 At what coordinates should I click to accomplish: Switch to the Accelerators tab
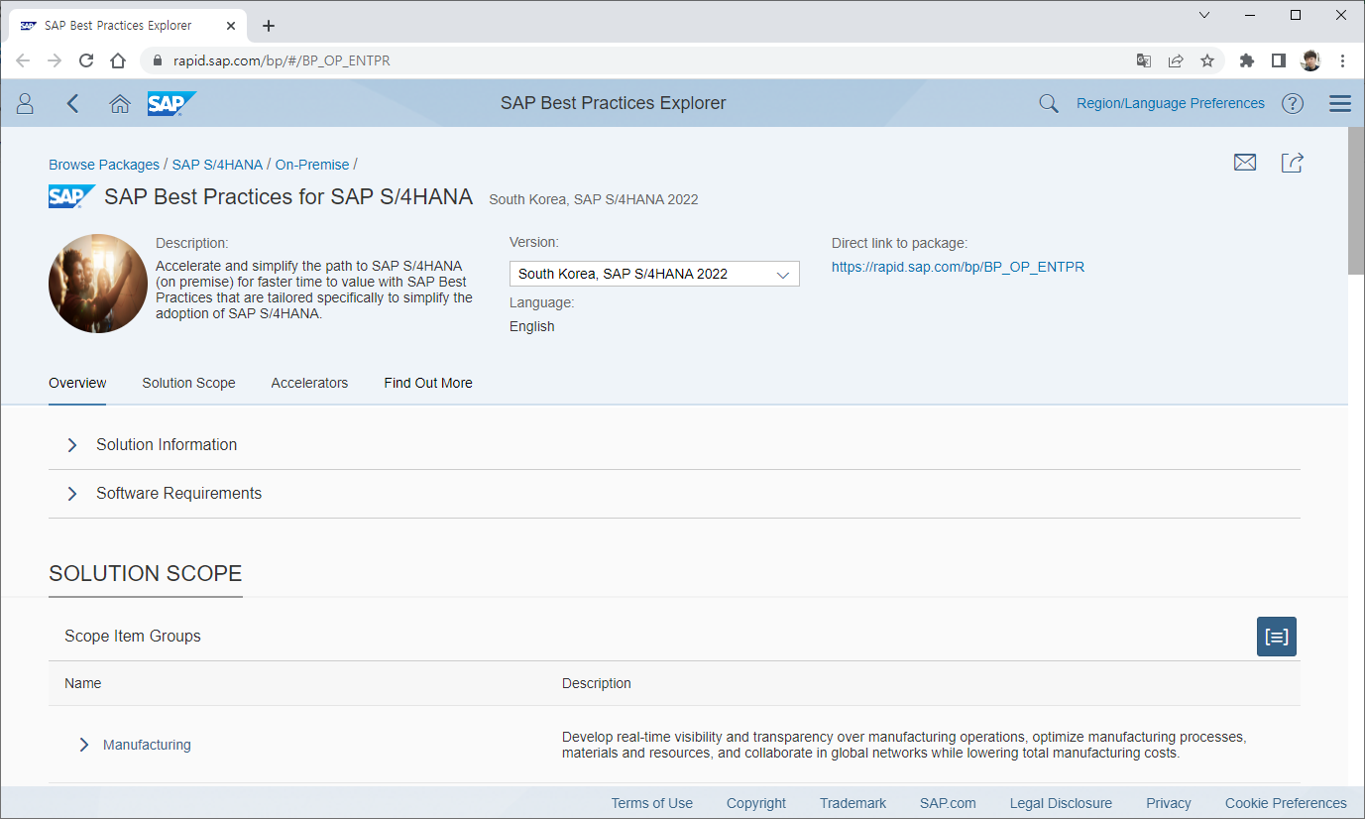coord(309,383)
